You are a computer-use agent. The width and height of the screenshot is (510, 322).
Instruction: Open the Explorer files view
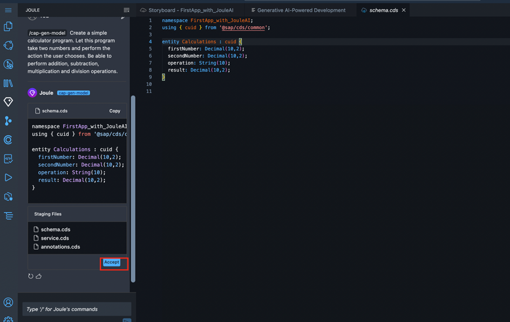8,26
